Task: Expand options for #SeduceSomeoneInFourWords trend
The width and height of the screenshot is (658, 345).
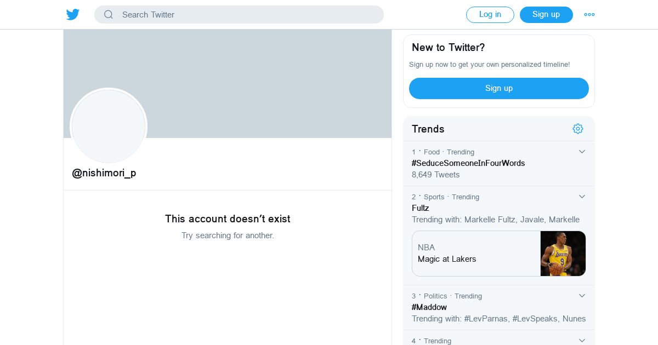Action: pyautogui.click(x=582, y=152)
